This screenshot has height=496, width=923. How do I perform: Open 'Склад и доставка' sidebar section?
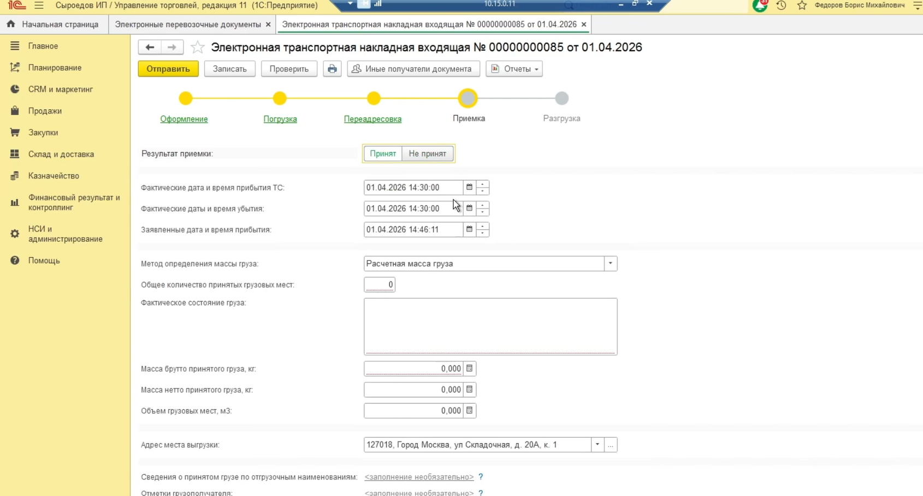coord(61,154)
